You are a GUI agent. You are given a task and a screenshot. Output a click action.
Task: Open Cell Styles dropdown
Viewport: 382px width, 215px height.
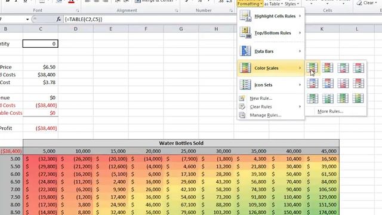point(292,3)
